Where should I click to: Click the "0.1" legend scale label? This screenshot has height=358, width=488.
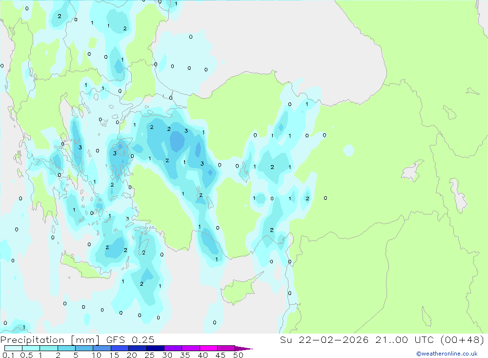[8, 355]
